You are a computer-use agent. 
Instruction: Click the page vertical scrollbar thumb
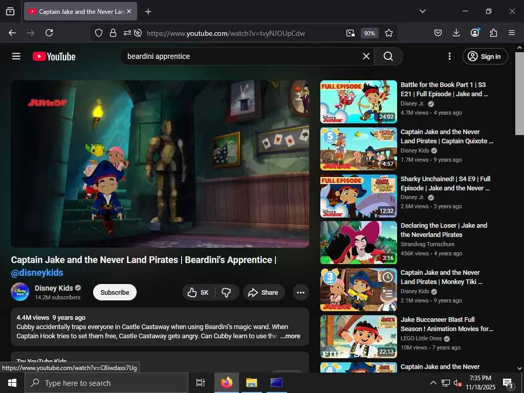pos(519,94)
